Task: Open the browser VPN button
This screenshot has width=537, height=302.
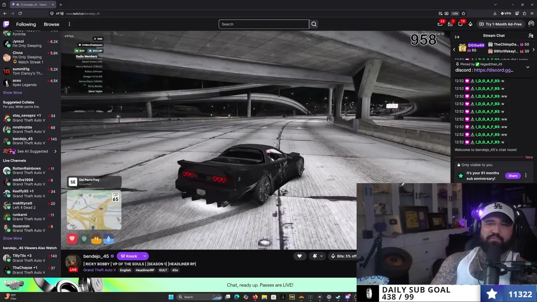Action: tap(506, 13)
